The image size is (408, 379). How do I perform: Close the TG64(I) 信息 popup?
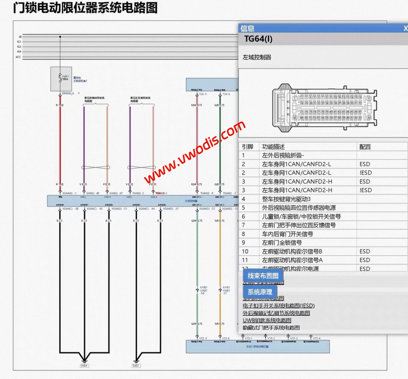point(406,29)
